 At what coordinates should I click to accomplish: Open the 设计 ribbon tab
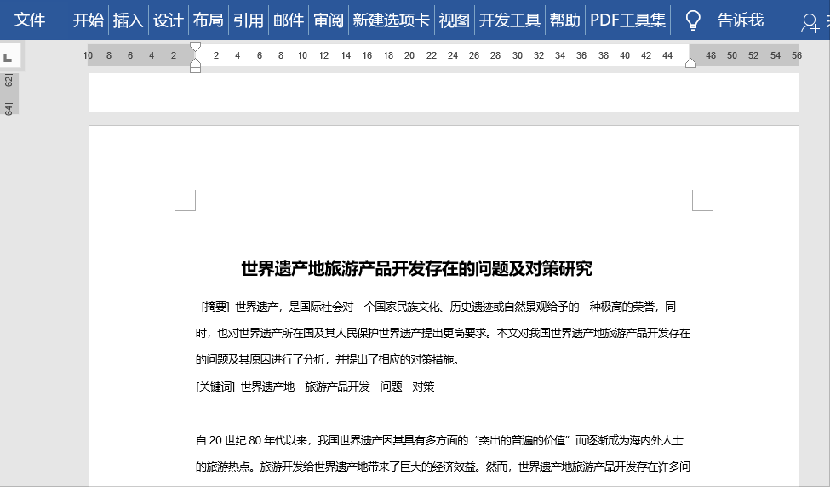[169, 20]
